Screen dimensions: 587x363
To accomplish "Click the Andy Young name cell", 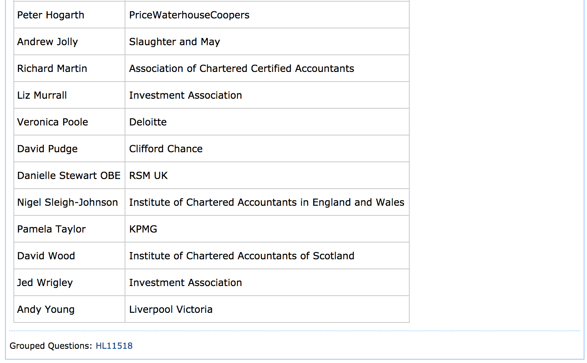I will (46, 309).
